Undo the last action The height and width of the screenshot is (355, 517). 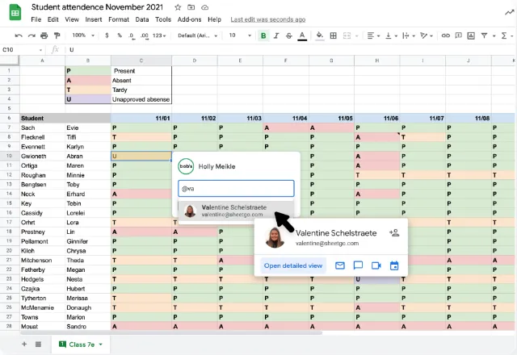coord(19,35)
